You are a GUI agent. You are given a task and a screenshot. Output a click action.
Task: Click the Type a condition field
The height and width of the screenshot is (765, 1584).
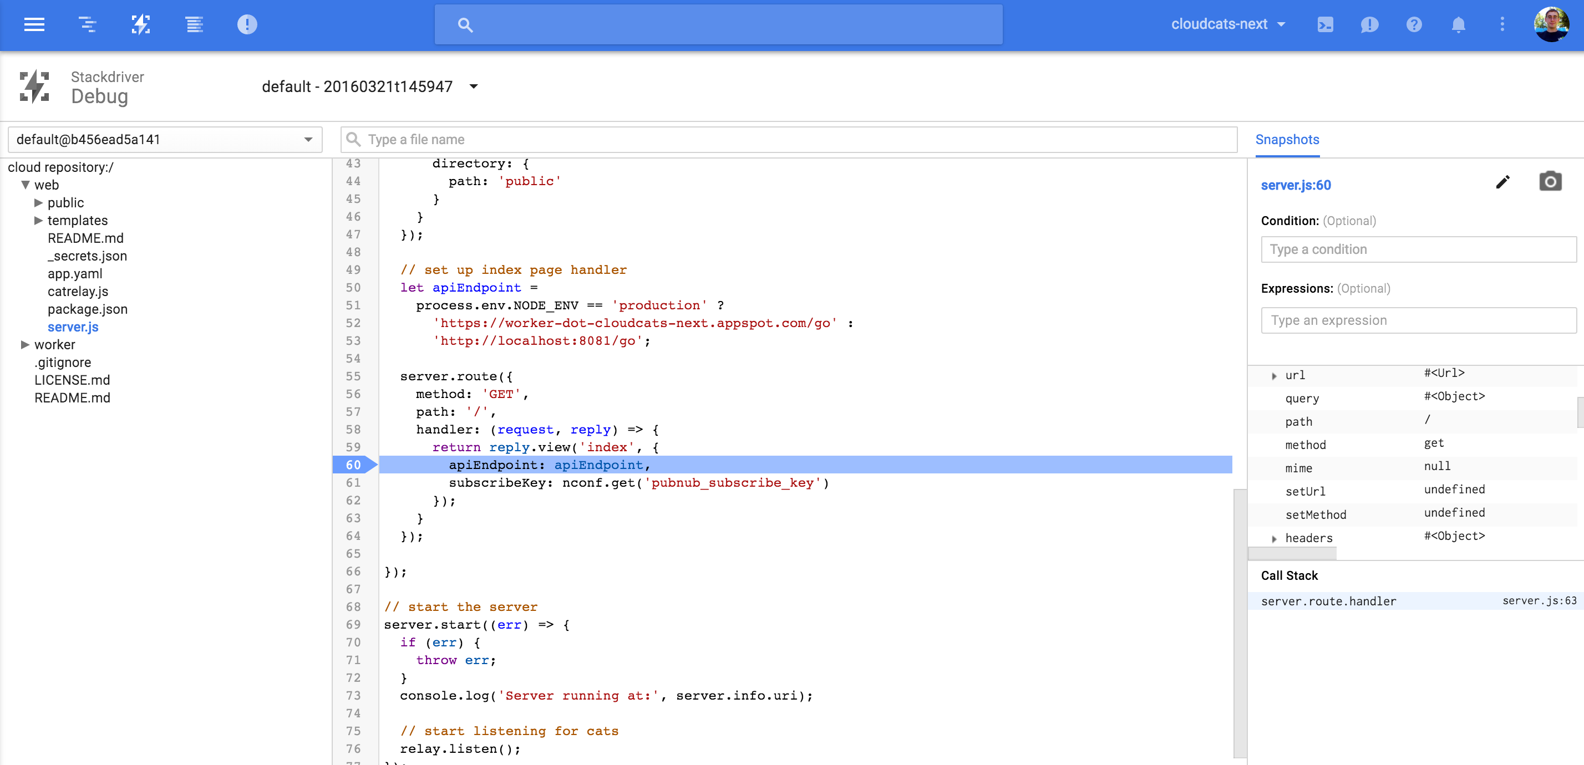point(1418,249)
